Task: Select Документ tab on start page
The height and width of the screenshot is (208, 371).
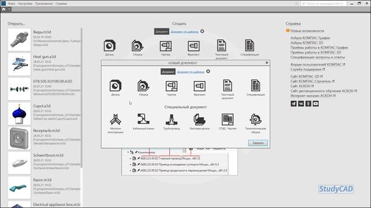Action: [x=162, y=32]
